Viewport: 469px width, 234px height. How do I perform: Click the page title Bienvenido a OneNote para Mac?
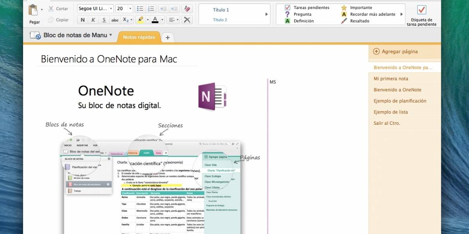(x=109, y=59)
